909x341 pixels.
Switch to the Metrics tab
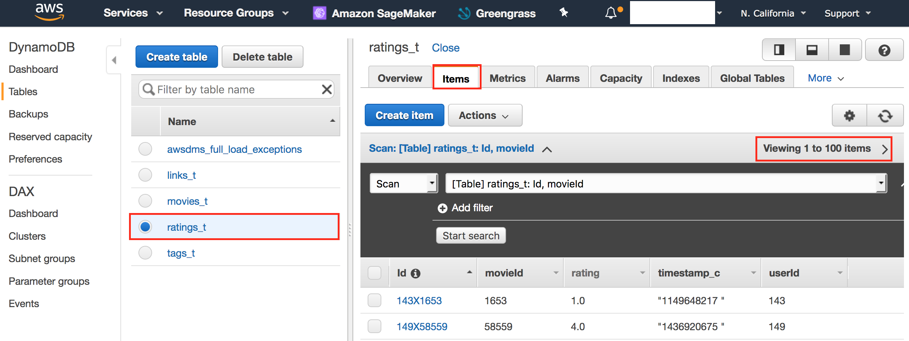pos(507,78)
